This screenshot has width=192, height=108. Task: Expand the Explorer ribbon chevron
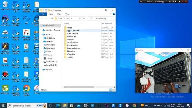111,14
